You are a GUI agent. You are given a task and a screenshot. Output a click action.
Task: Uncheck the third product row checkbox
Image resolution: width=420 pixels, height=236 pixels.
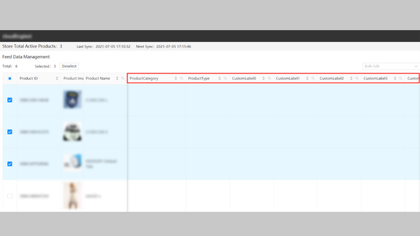pos(10,164)
